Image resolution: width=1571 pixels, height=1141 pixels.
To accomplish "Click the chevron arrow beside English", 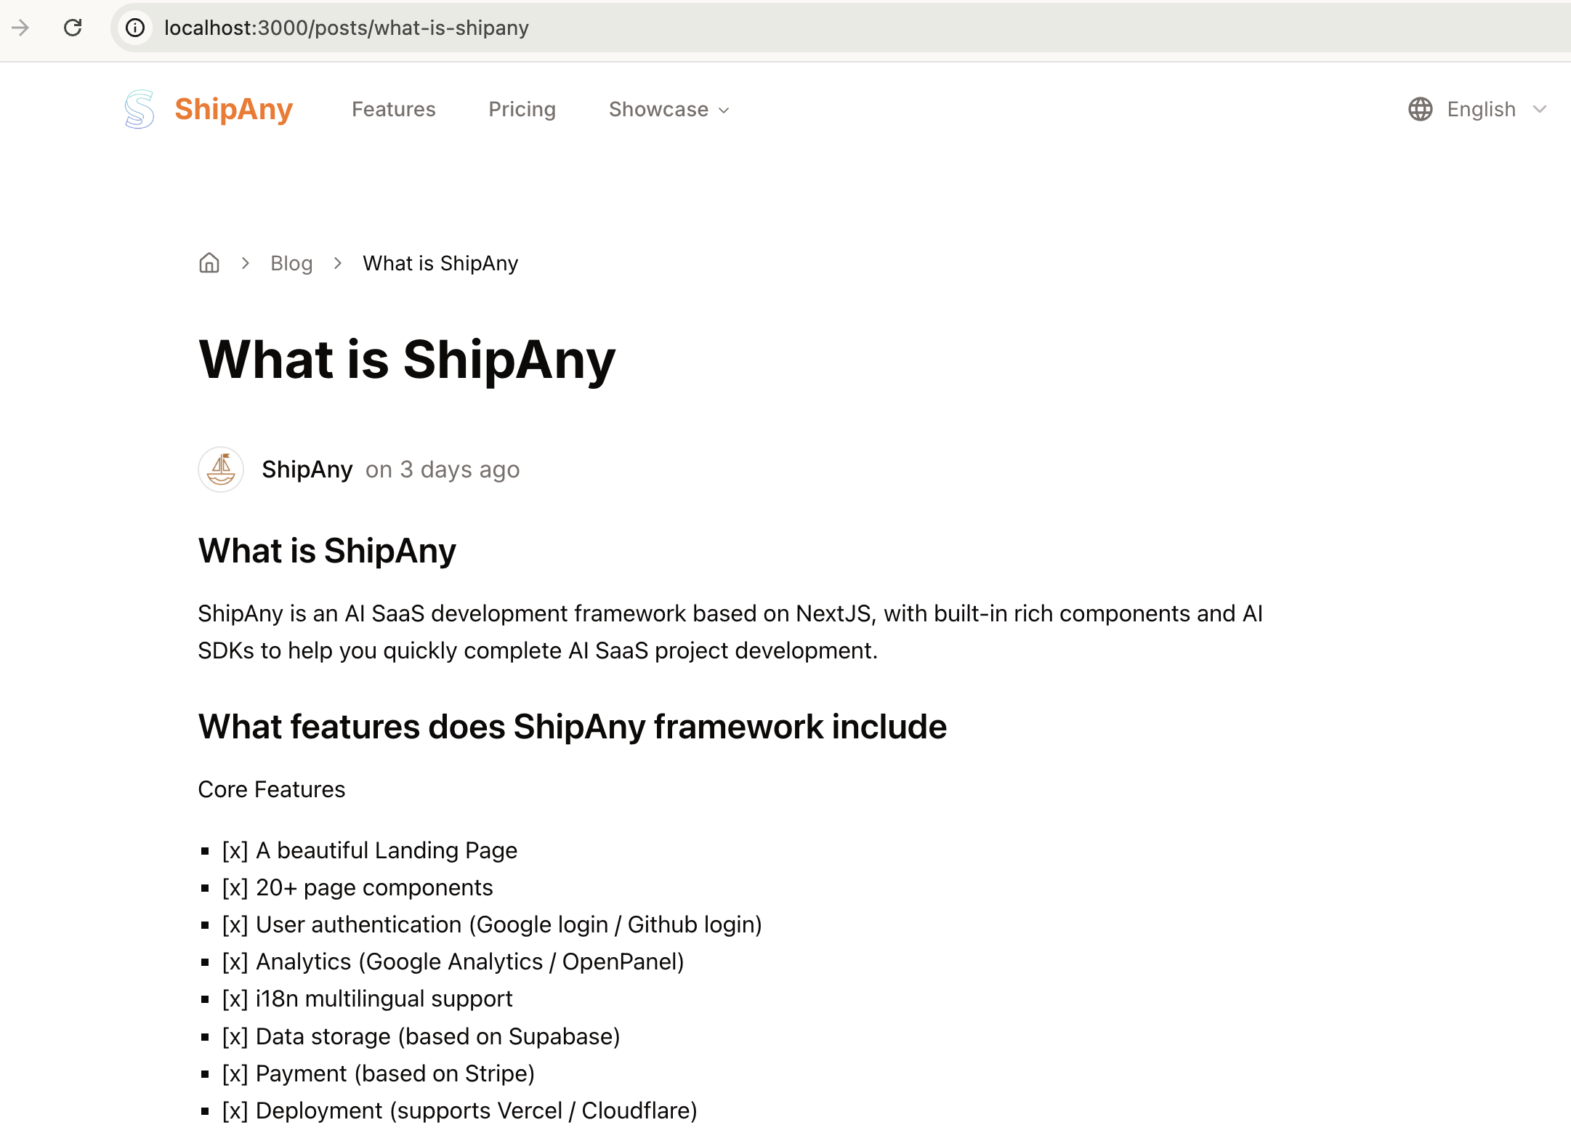I will click(x=1539, y=109).
